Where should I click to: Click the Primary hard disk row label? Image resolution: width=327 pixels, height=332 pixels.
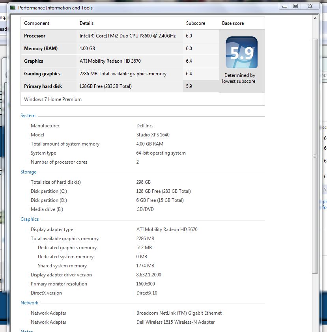43,86
